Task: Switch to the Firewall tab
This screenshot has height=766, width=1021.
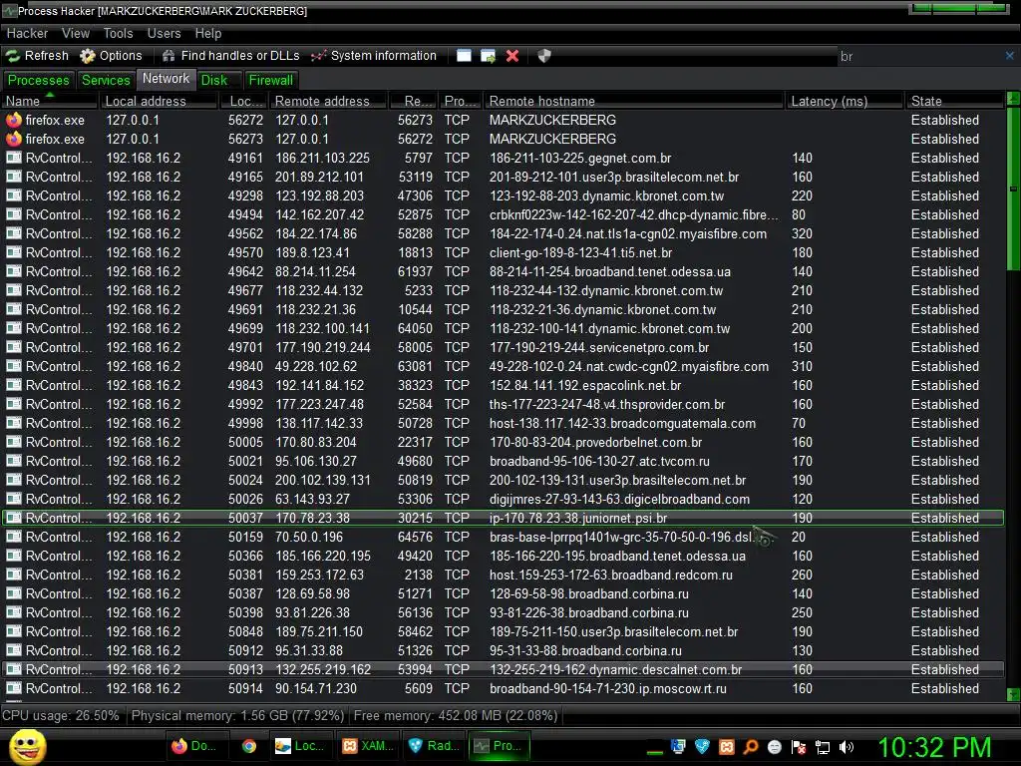Action: tap(271, 80)
